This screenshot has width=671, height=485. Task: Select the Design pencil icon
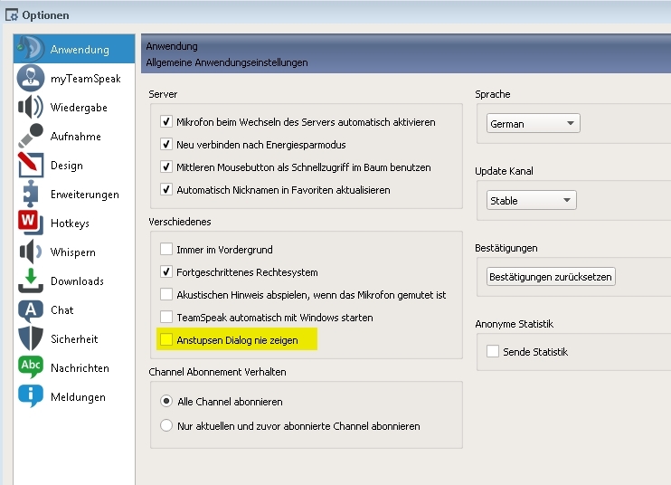pos(31,165)
